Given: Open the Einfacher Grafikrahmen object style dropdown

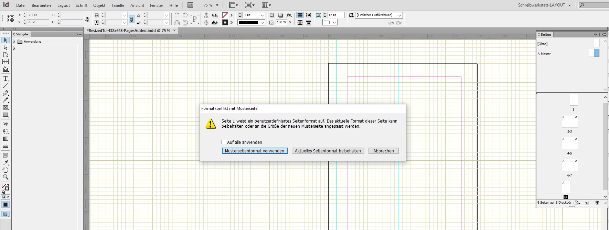Looking at the screenshot, I should click(399, 15).
